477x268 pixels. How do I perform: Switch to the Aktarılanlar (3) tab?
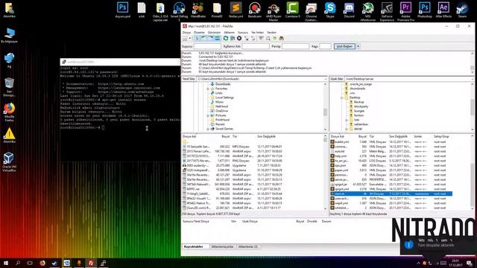coord(248,246)
